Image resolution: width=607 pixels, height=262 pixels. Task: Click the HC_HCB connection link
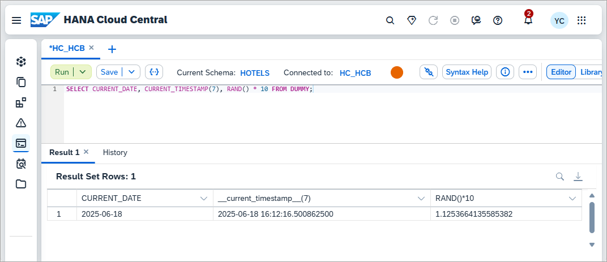tap(355, 73)
